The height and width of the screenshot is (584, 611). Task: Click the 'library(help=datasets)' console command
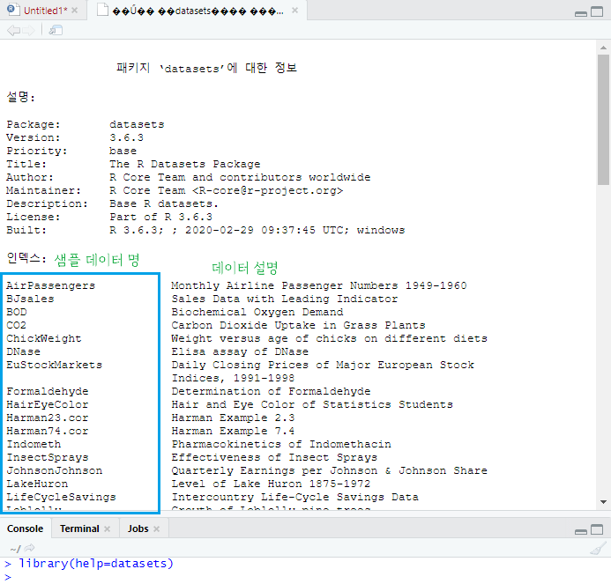tap(96, 564)
